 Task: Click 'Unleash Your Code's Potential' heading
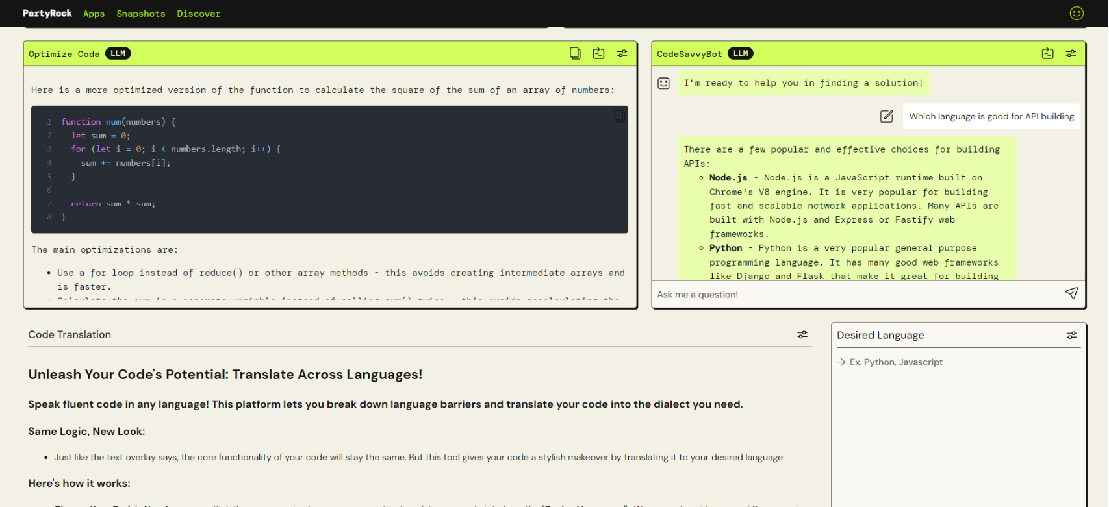tap(225, 375)
